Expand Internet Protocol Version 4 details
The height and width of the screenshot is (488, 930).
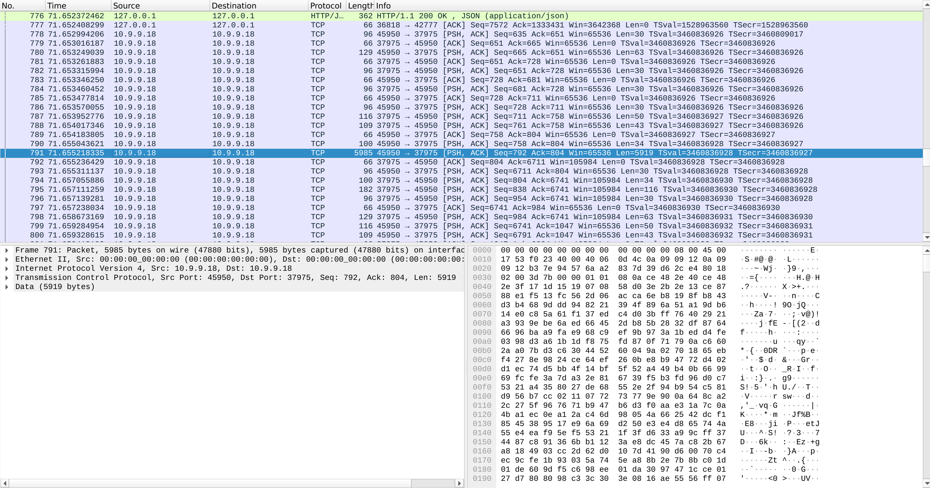(7, 268)
